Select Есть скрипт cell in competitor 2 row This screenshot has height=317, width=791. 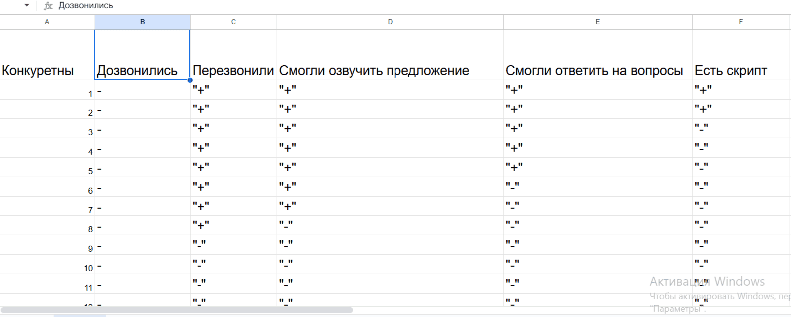[x=742, y=109]
